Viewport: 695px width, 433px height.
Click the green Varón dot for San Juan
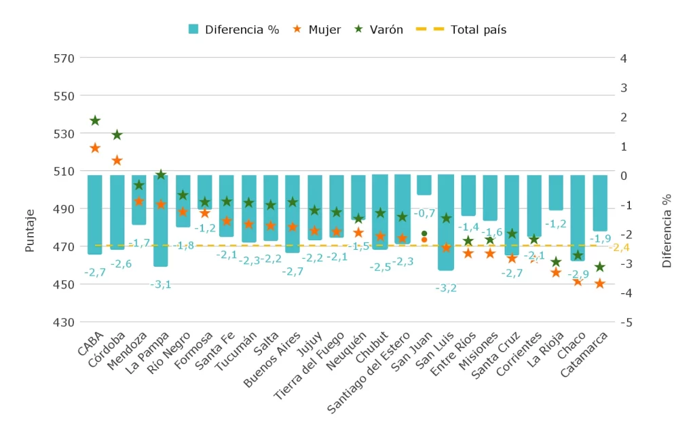coord(424,233)
